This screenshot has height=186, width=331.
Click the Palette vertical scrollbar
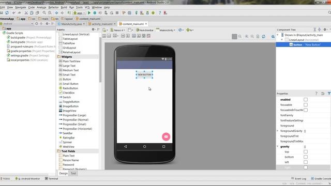(x=100, y=60)
